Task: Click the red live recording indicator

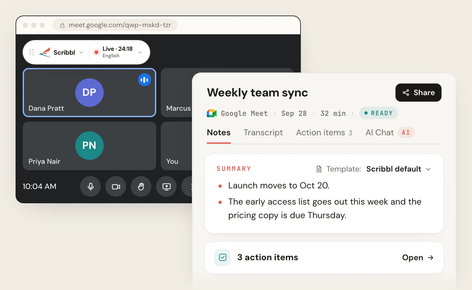Action: [96, 52]
